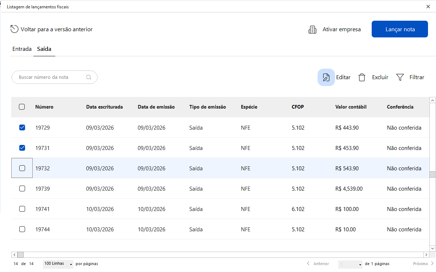Screen dimensions: 436x272
Task: Click the Excluir label
Action: [x=380, y=77]
